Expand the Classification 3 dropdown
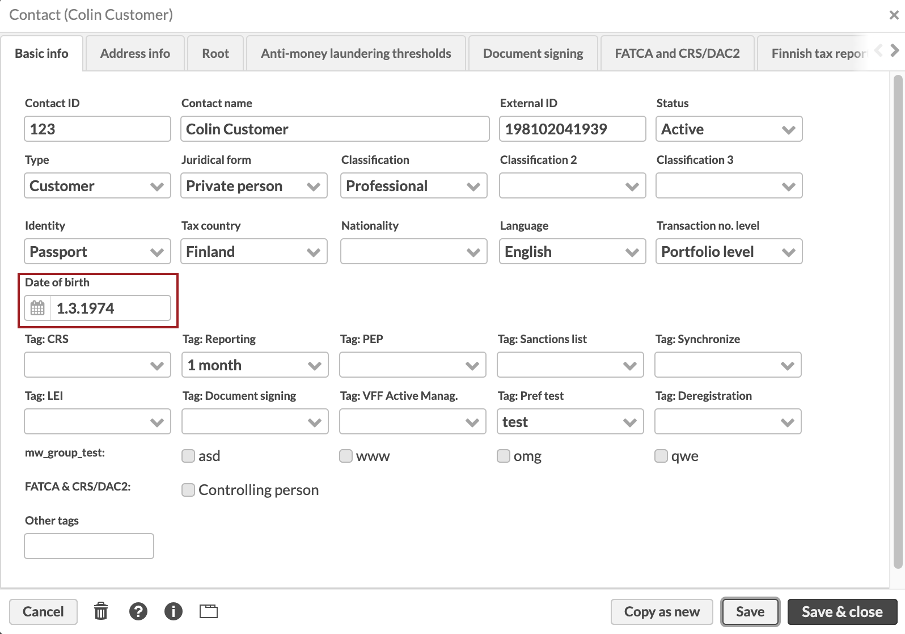 click(x=729, y=185)
